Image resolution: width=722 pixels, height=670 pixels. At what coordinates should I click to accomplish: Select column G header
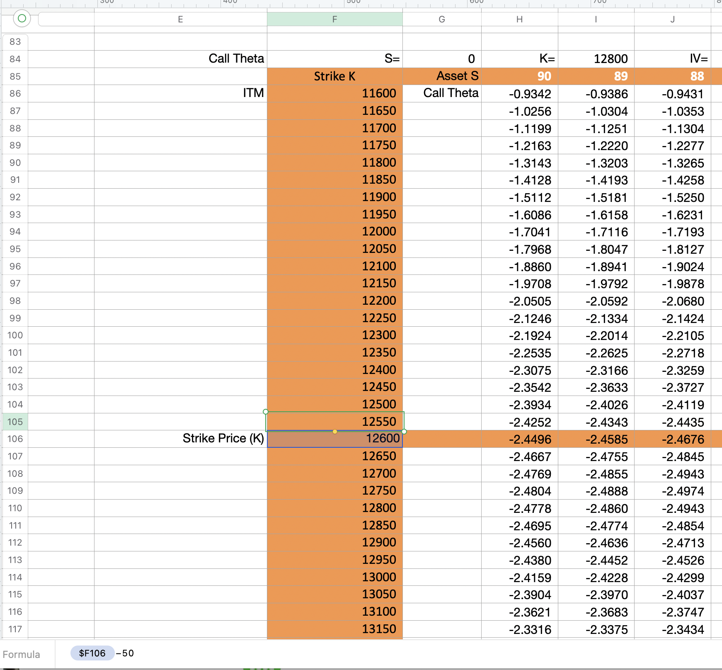[442, 19]
